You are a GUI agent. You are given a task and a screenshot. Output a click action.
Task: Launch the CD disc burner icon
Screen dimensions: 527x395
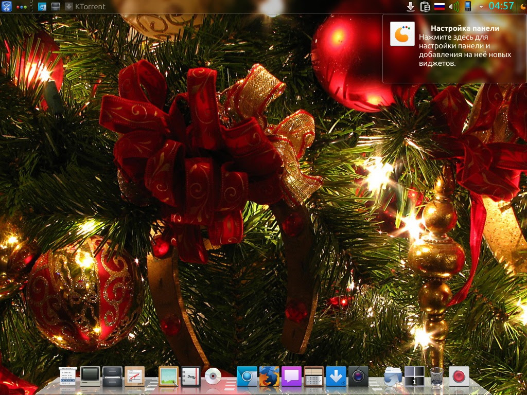point(213,376)
